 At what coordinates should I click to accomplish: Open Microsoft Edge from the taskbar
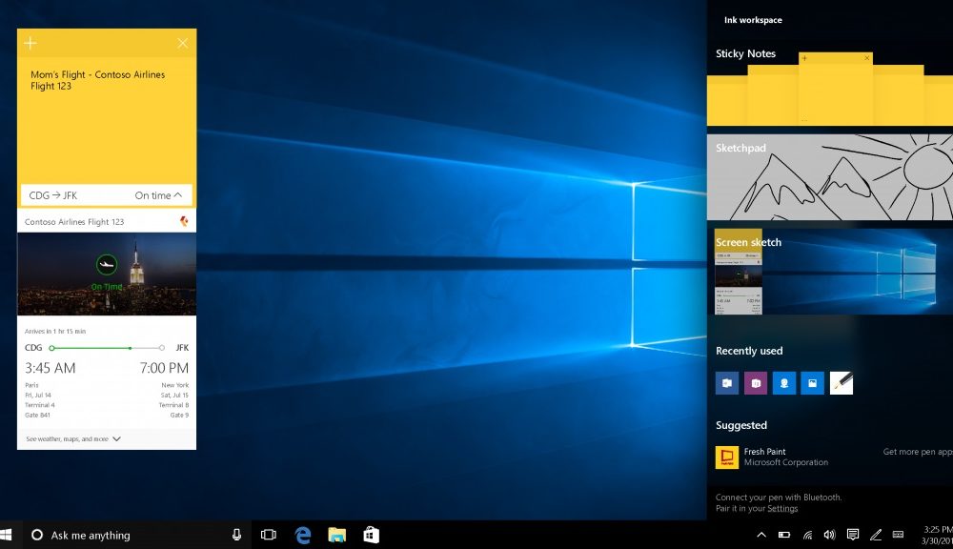coord(304,535)
